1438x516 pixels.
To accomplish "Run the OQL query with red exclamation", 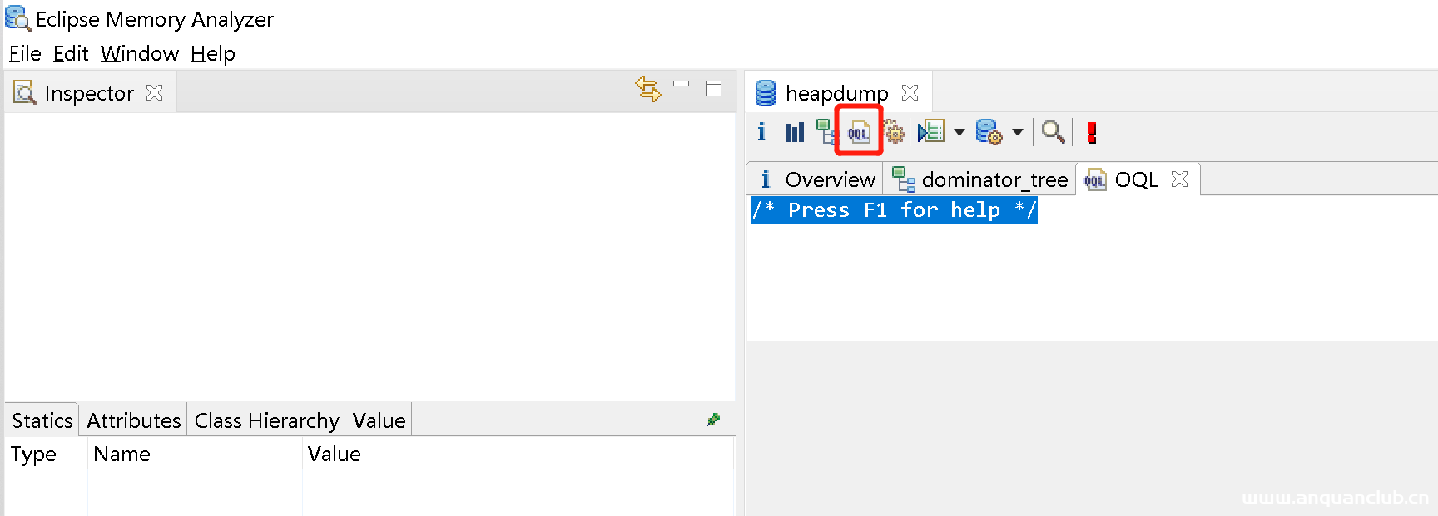I will click(1091, 132).
